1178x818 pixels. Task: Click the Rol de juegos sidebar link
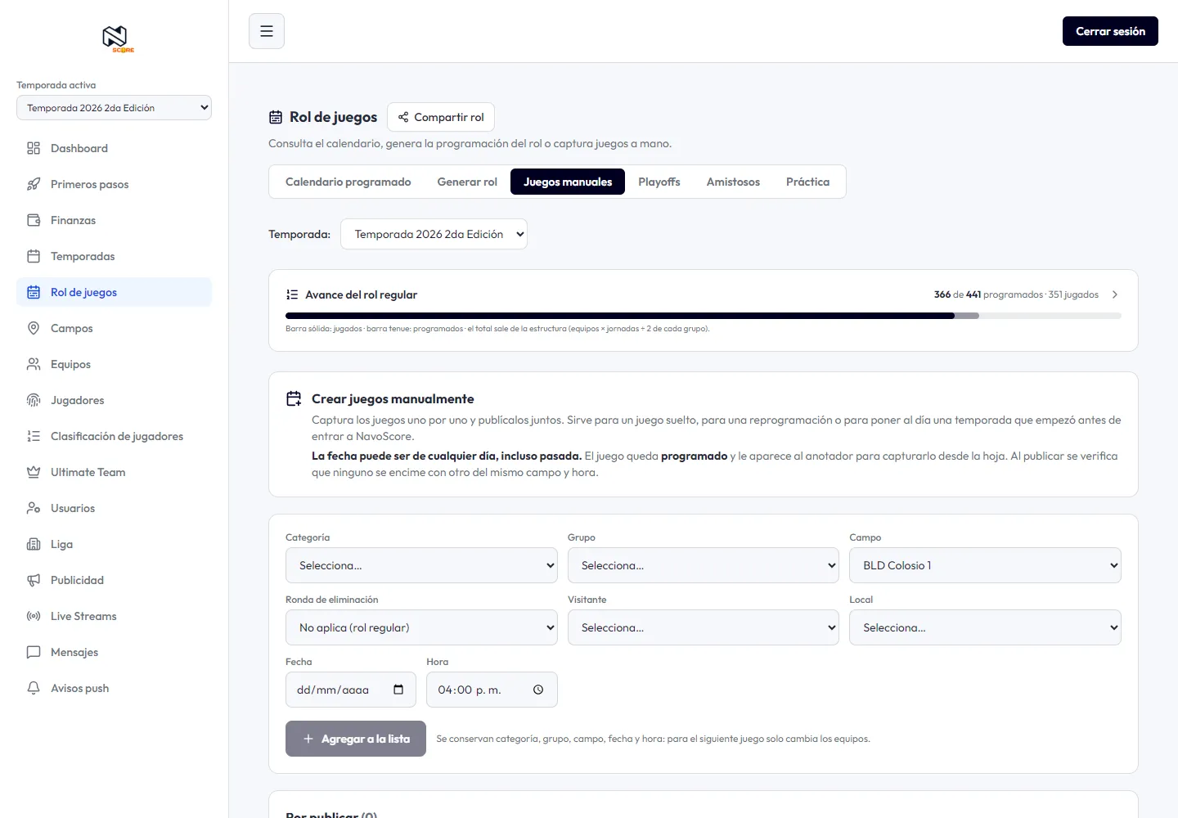click(x=114, y=292)
